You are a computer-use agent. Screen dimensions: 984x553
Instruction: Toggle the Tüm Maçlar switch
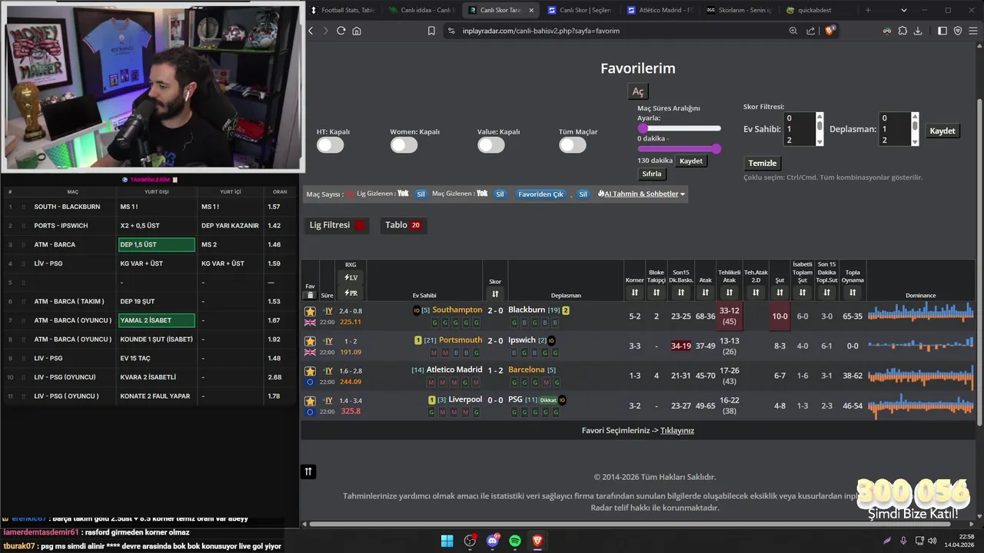[x=573, y=145]
